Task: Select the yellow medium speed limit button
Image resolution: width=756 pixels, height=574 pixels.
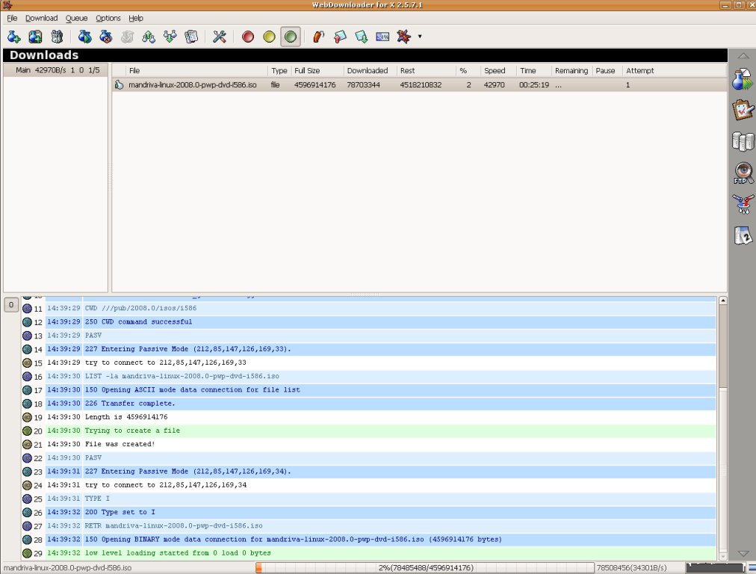Action: coord(269,37)
